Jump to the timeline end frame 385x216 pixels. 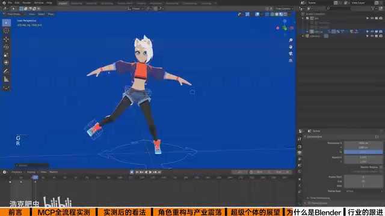[x=159, y=172]
